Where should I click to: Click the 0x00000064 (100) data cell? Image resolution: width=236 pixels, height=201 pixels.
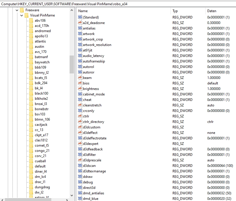tap(220, 166)
